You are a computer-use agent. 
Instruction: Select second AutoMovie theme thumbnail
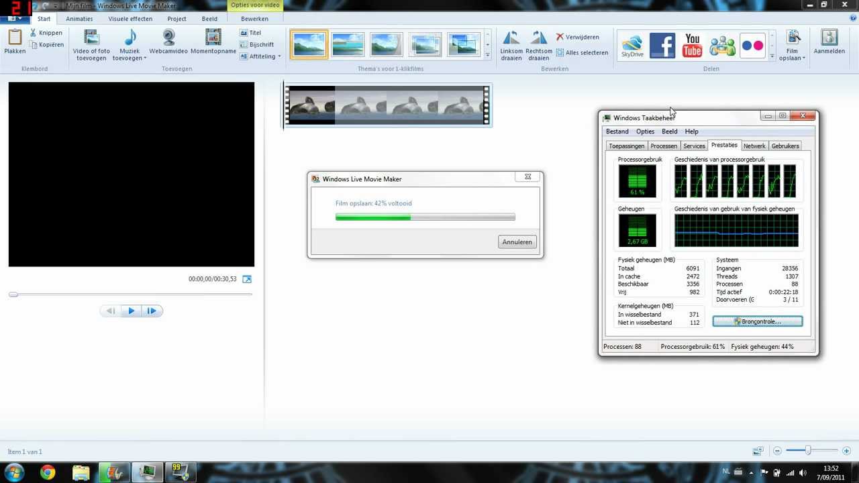348,45
